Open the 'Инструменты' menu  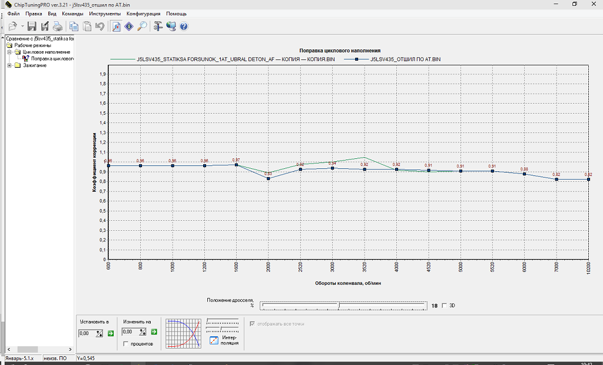[x=105, y=13]
